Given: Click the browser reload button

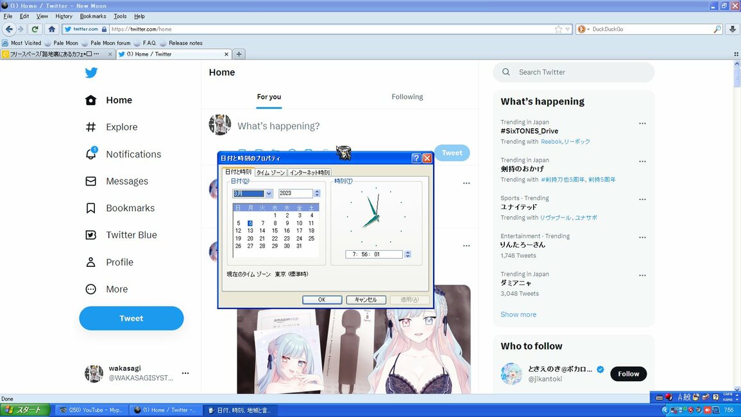Looking at the screenshot, I should pyautogui.click(x=35, y=29).
